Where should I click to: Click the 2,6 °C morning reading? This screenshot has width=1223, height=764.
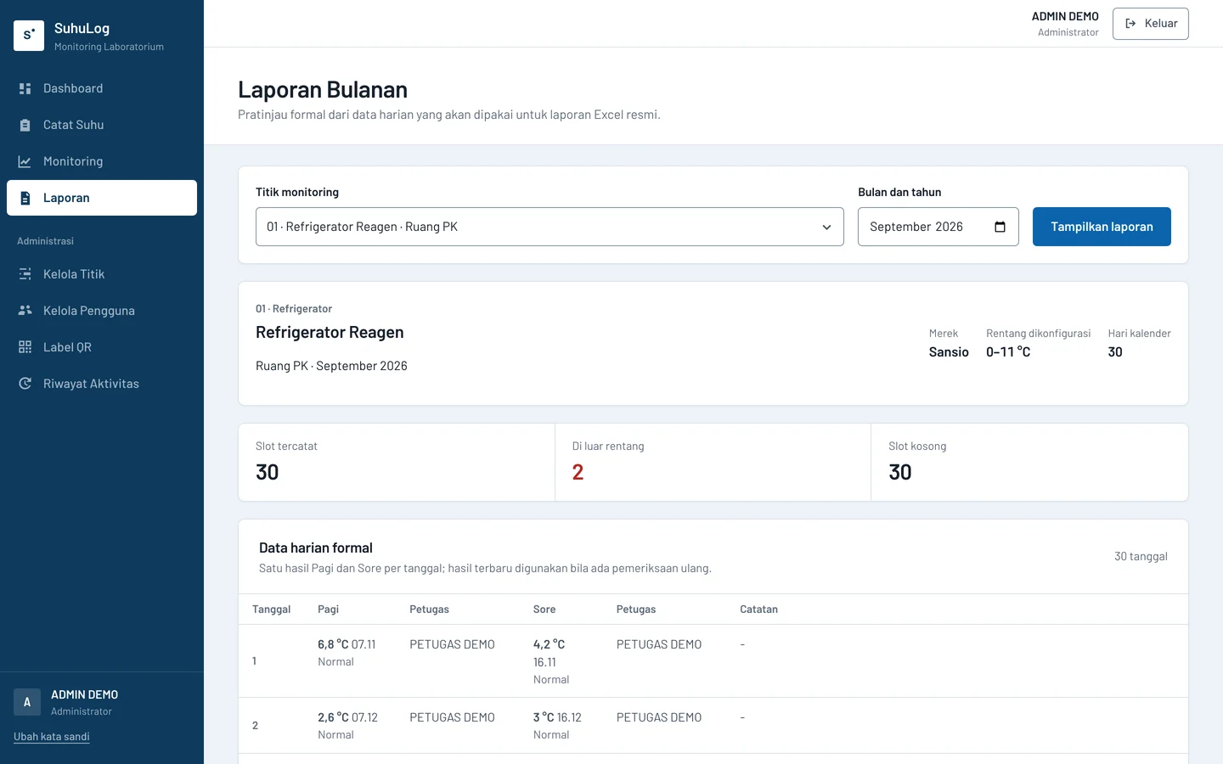click(x=333, y=718)
